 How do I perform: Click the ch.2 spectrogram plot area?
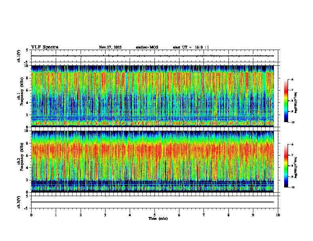[x=153, y=161]
